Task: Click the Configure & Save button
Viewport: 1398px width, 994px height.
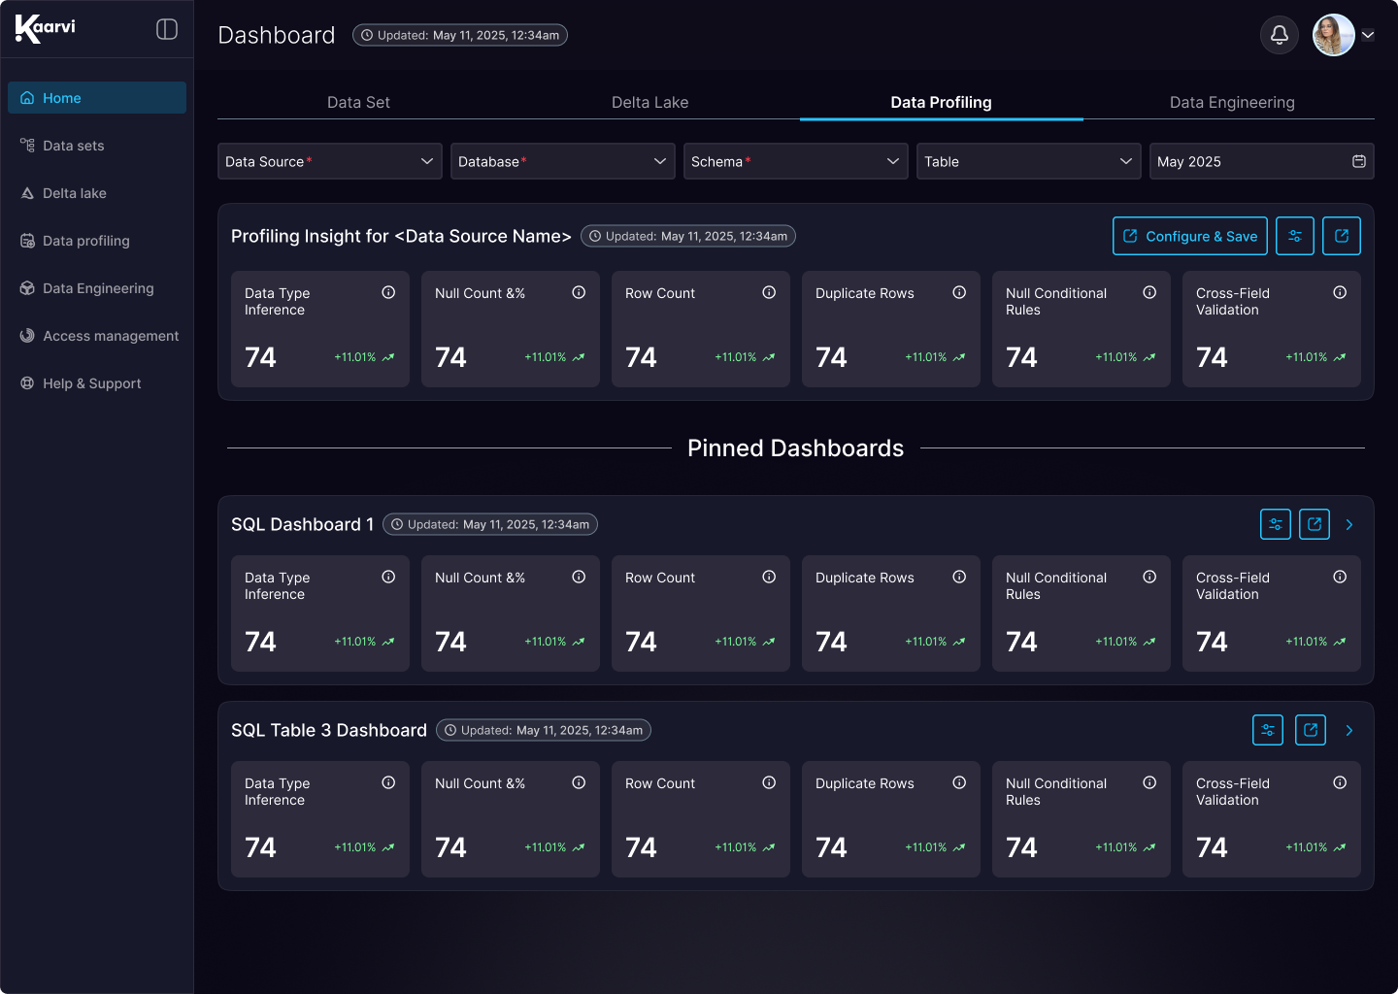Action: point(1190,236)
